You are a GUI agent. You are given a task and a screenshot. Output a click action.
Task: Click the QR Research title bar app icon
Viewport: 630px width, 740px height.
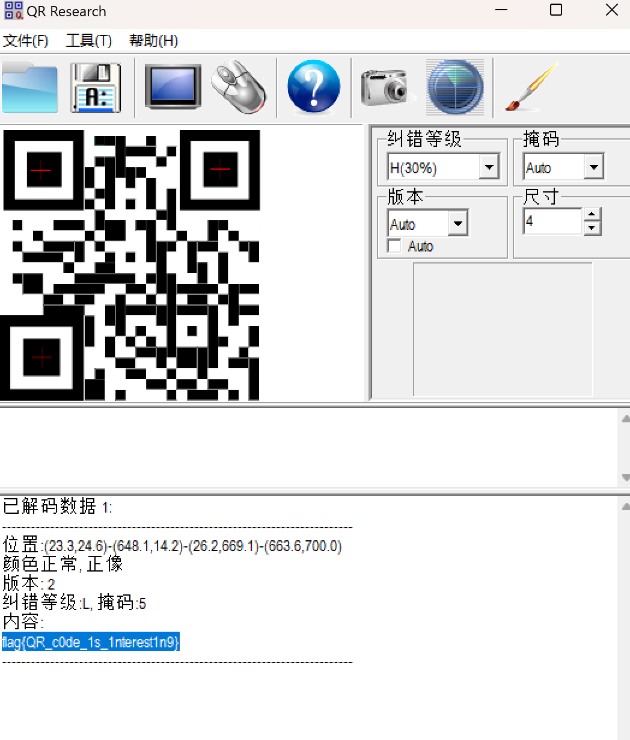tap(13, 11)
